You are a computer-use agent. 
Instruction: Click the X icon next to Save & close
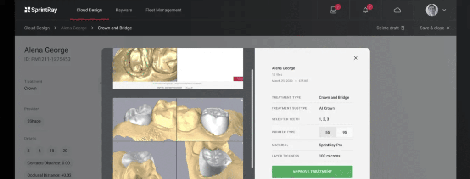(x=448, y=28)
